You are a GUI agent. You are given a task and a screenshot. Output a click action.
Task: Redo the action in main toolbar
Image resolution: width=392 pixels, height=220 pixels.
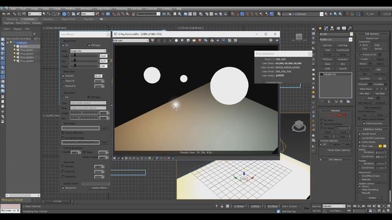(8, 14)
